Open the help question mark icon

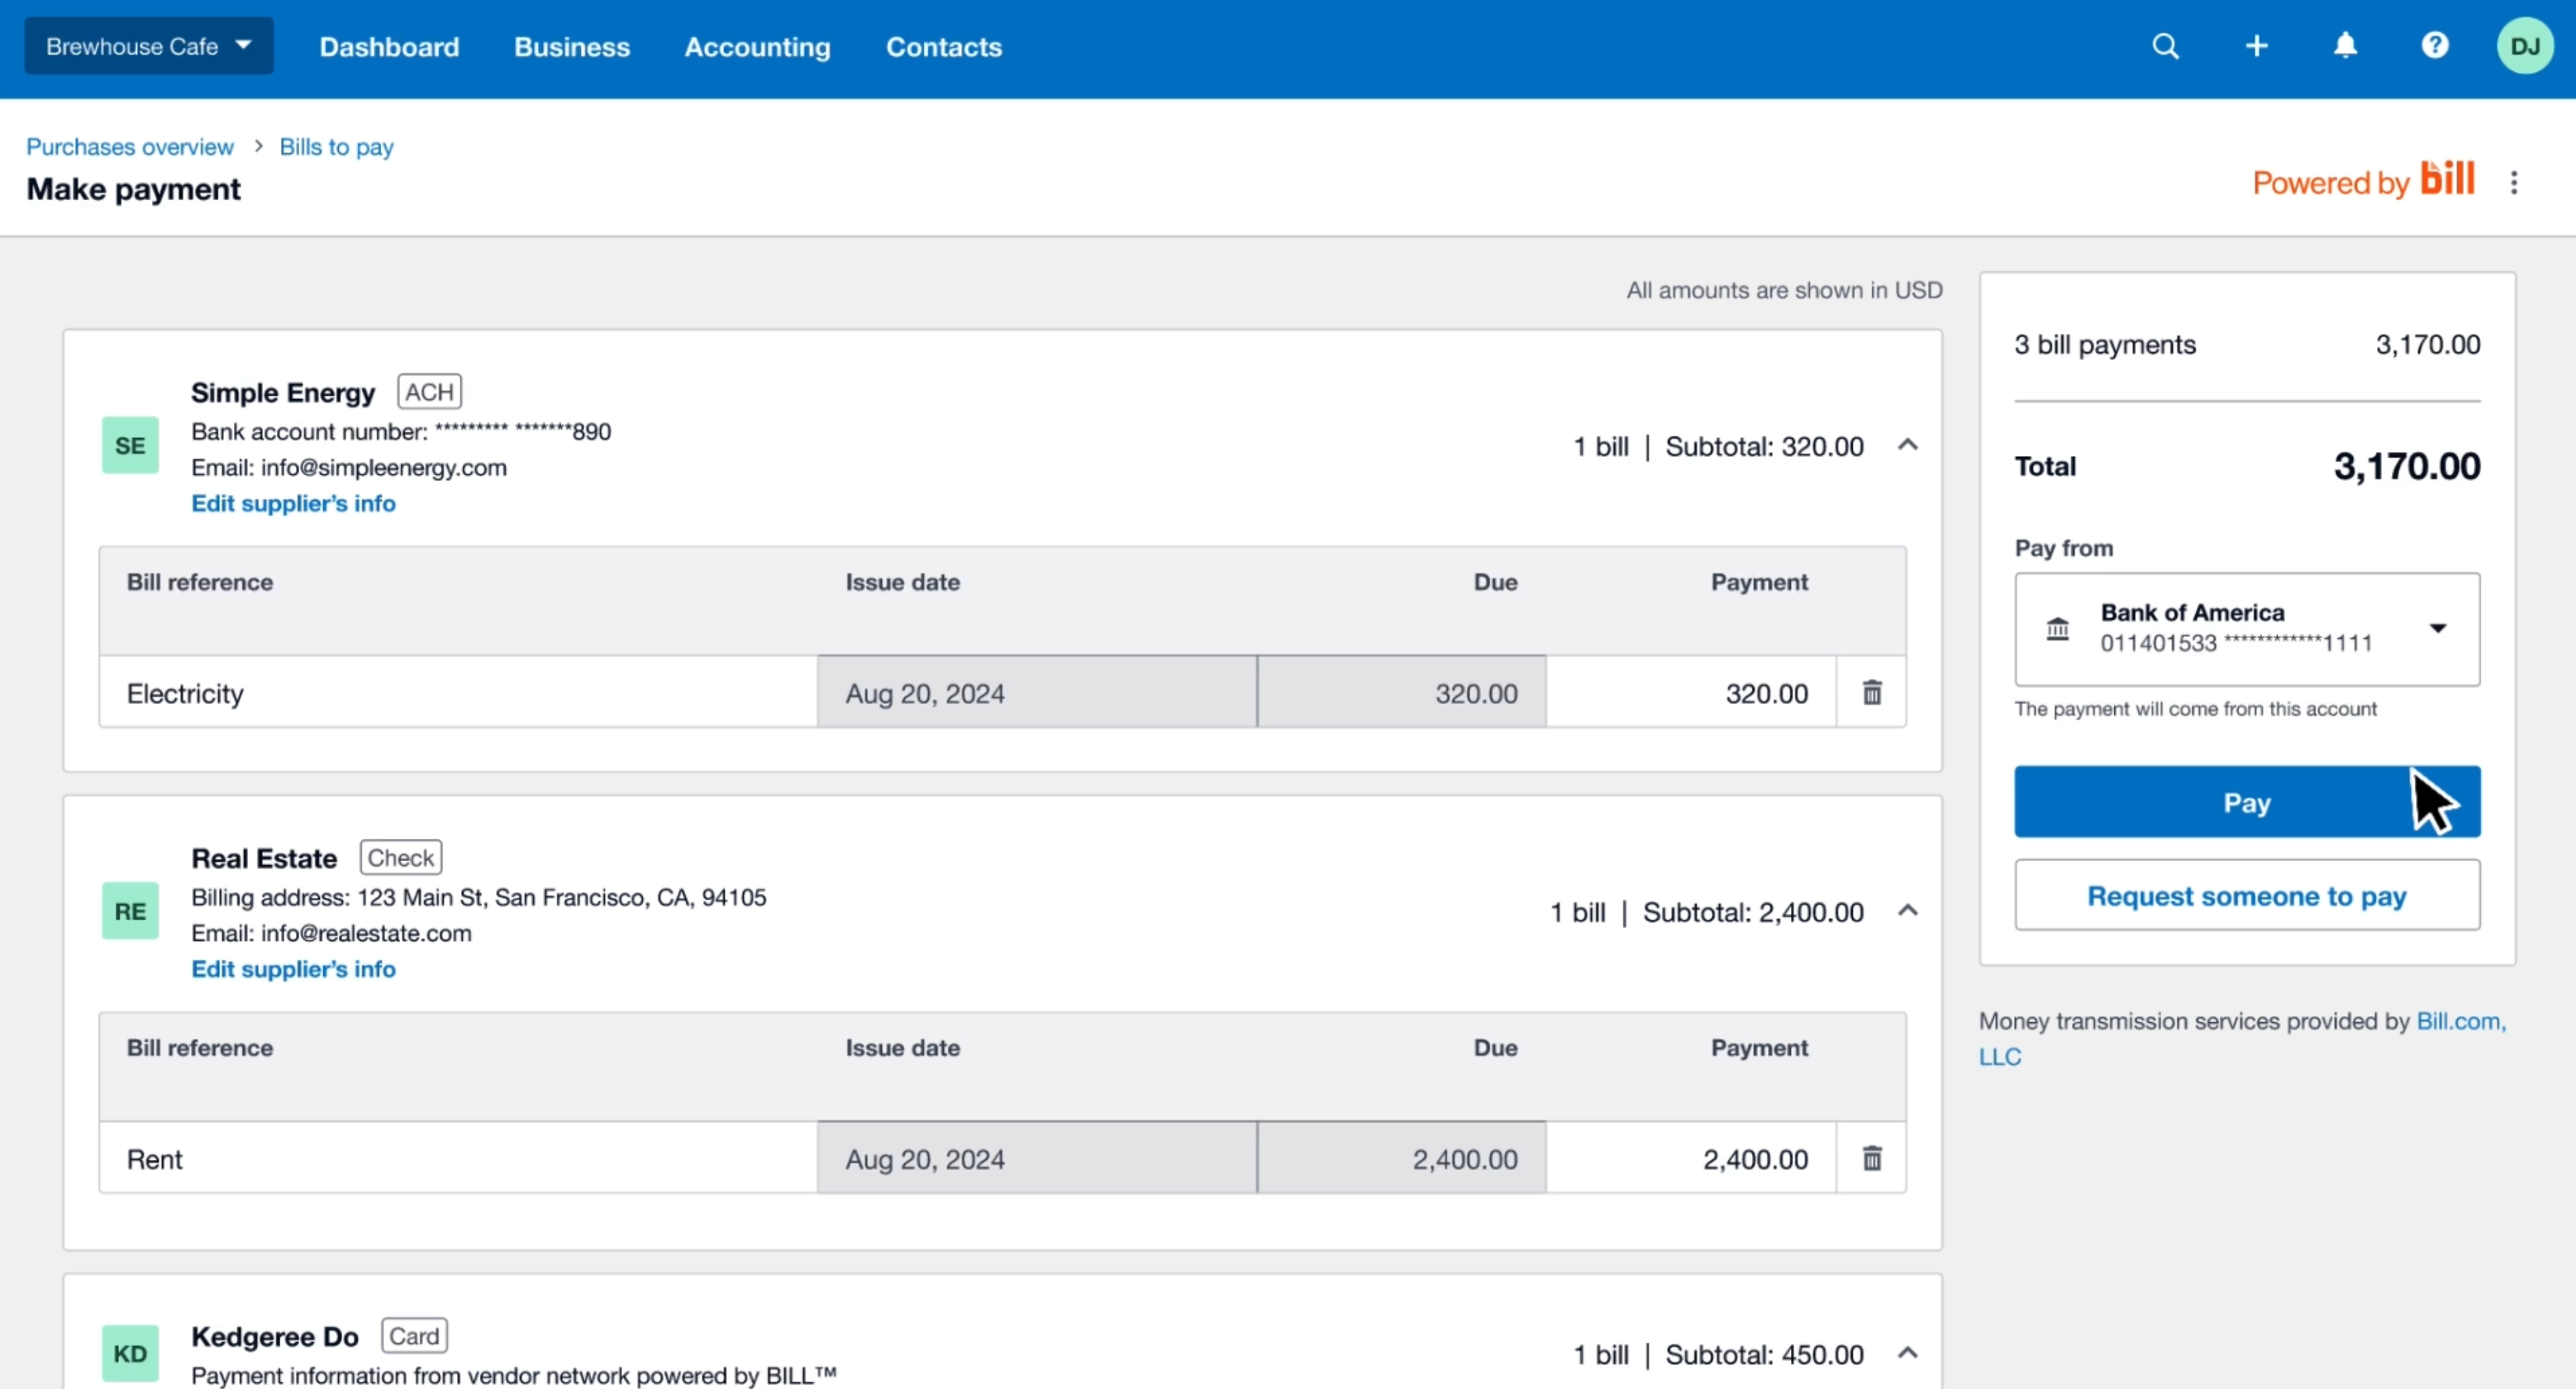click(x=2435, y=46)
